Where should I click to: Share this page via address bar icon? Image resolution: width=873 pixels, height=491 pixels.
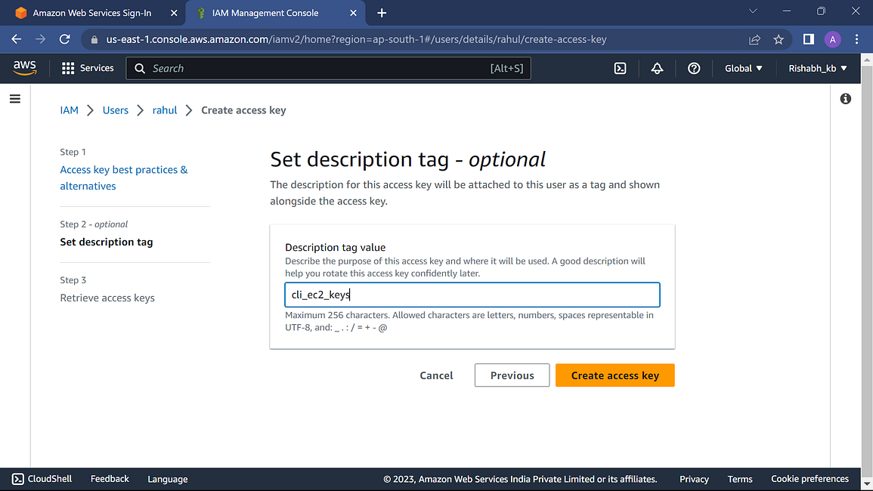coord(754,39)
